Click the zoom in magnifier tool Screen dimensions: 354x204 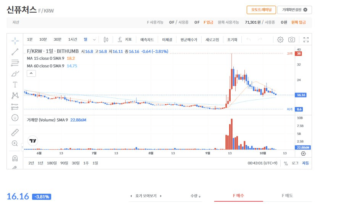(x=15, y=143)
